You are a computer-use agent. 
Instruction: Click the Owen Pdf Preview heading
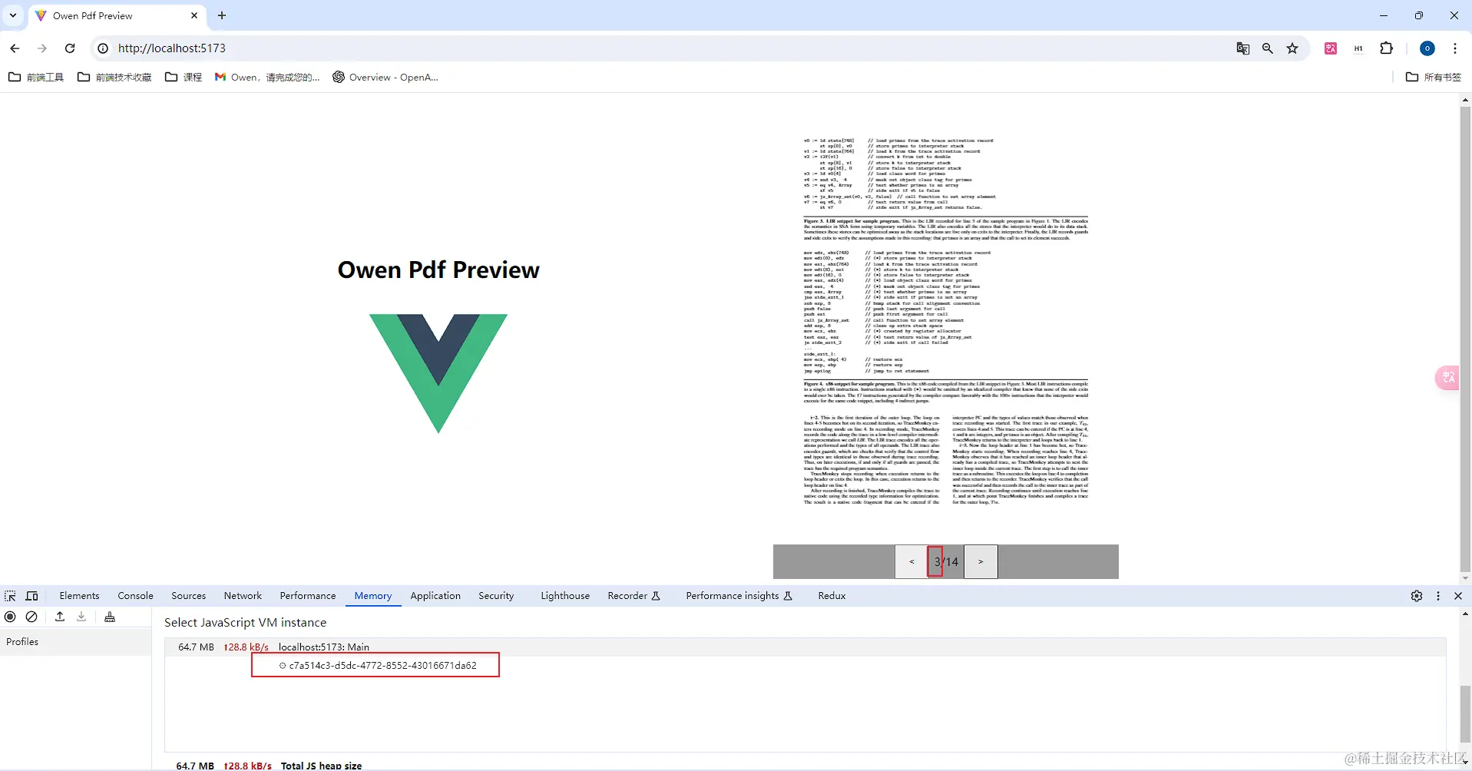click(x=438, y=270)
